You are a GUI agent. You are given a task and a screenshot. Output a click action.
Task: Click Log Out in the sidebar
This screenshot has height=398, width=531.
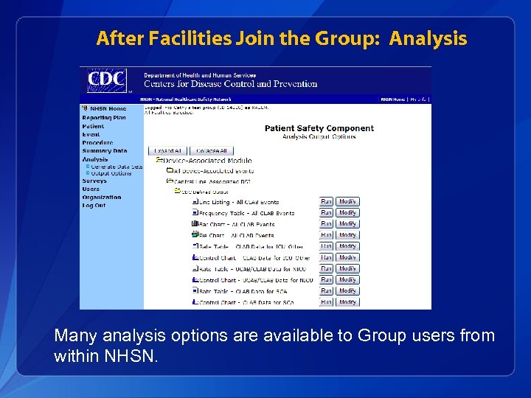[x=94, y=206]
